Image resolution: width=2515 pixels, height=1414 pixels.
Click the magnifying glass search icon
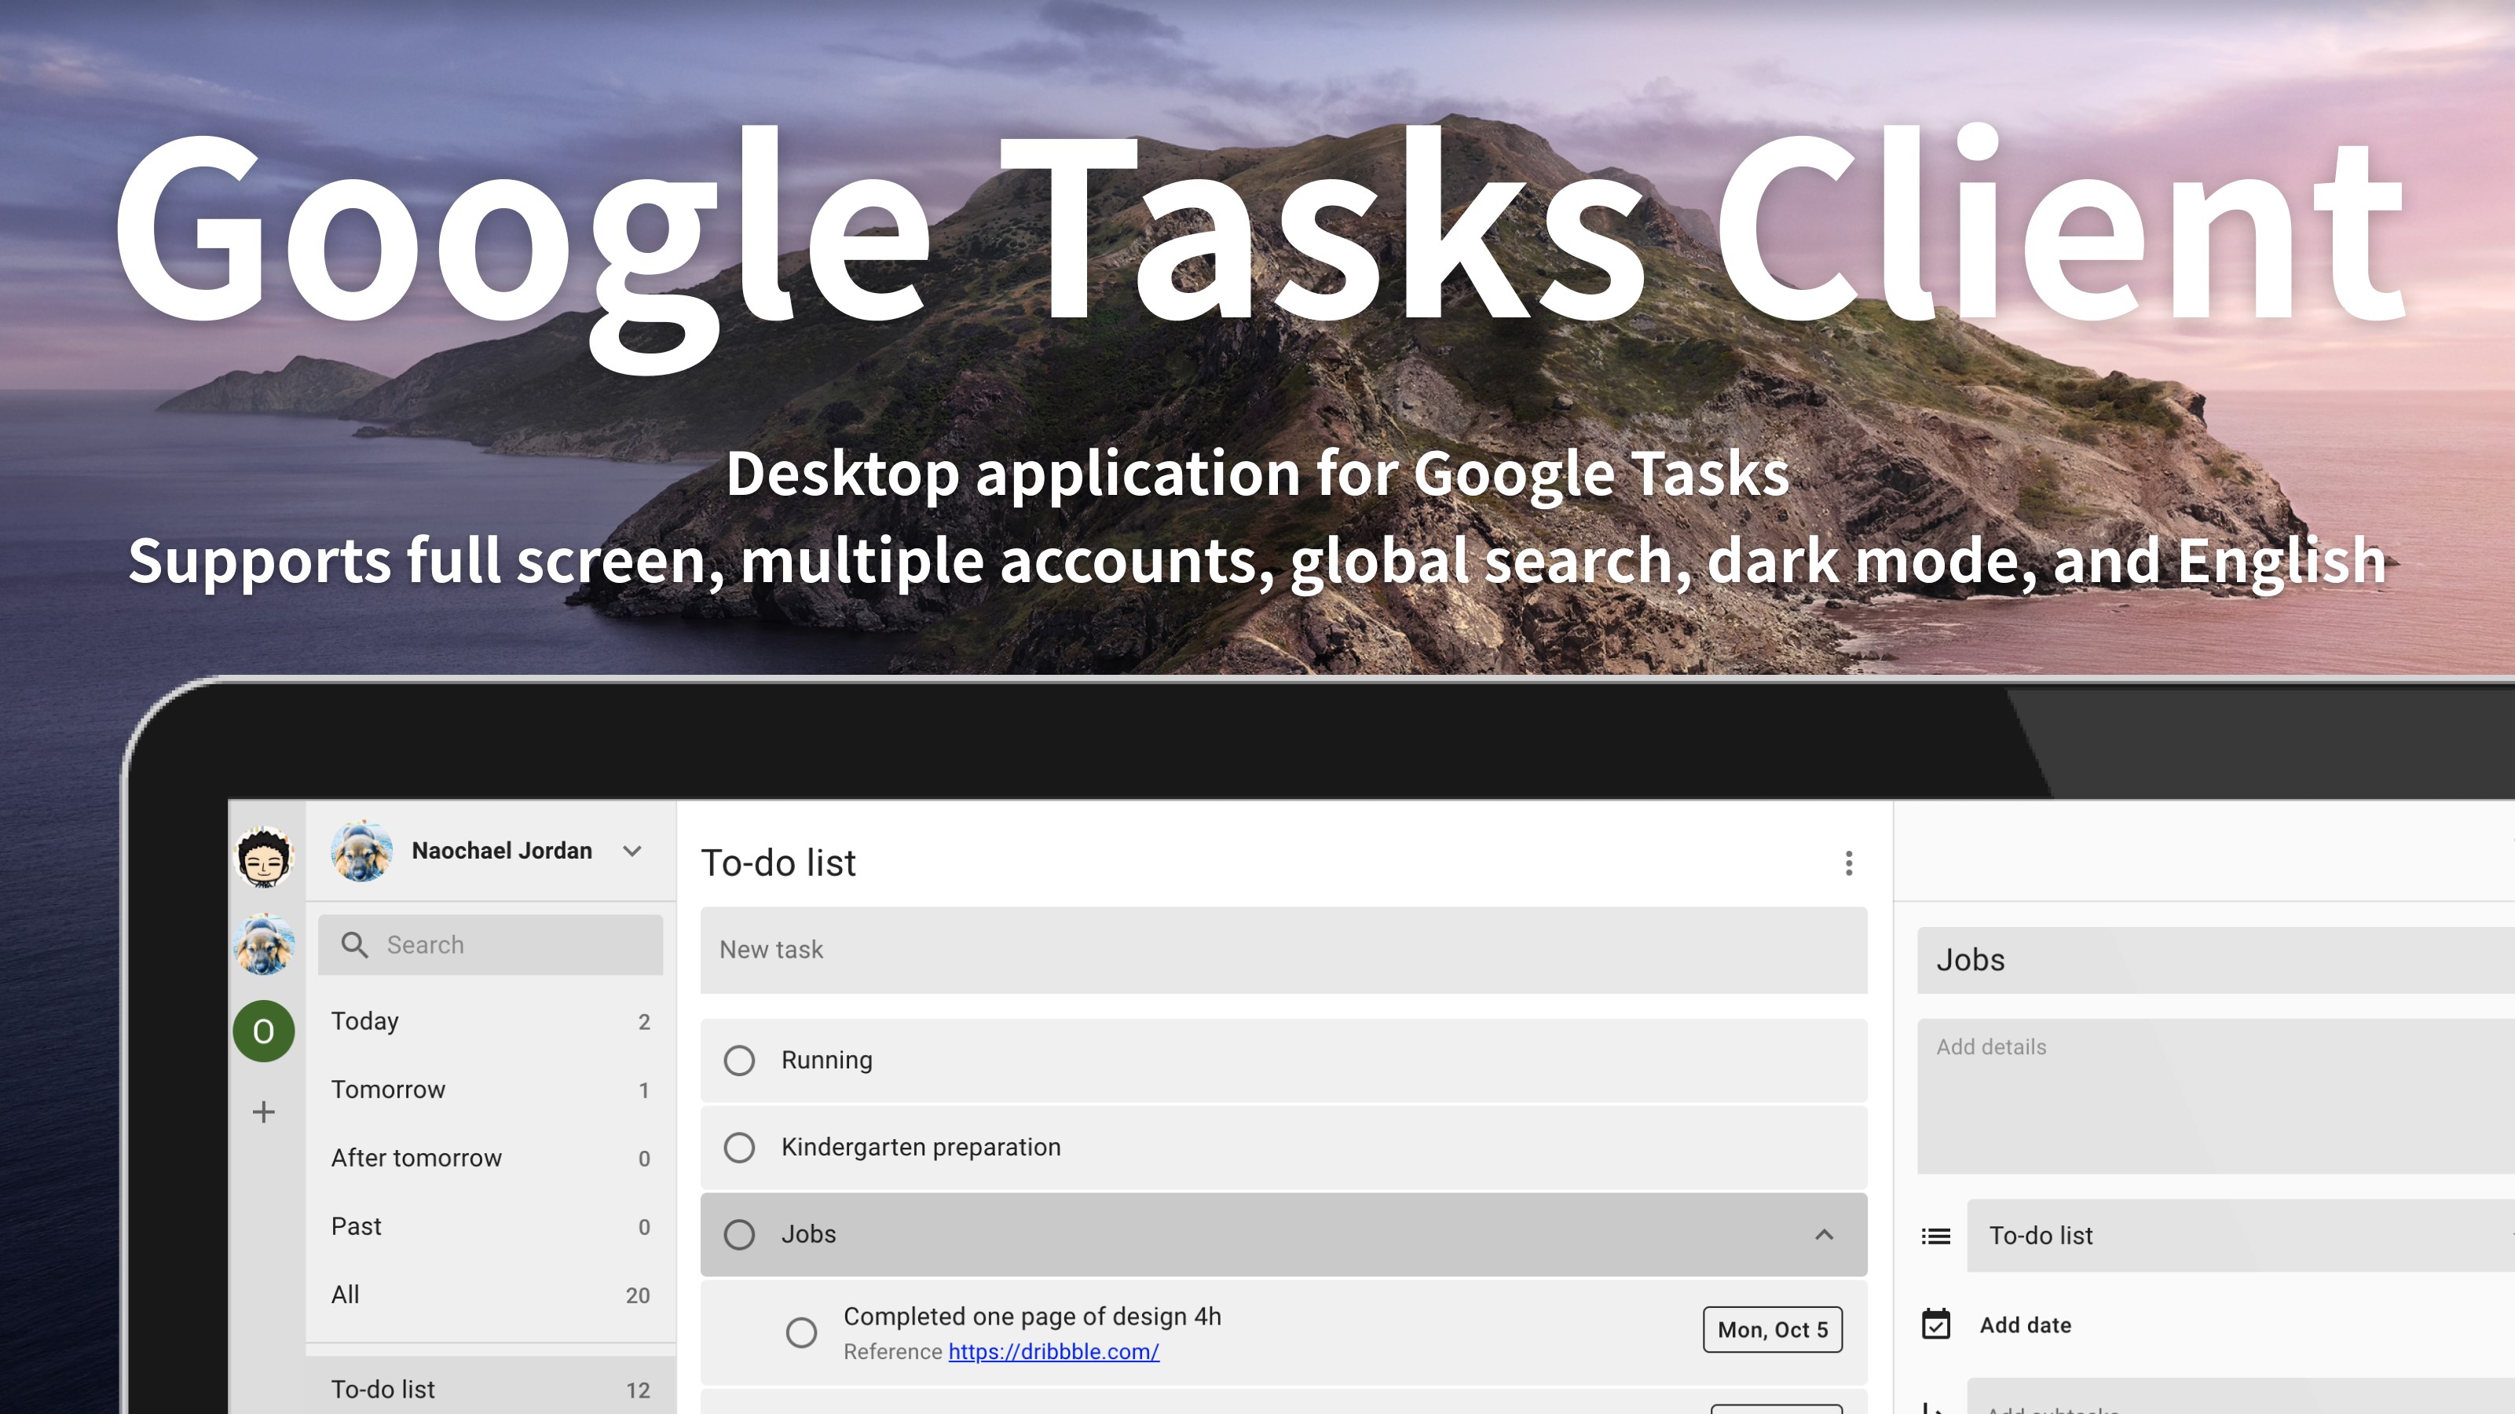pos(354,944)
